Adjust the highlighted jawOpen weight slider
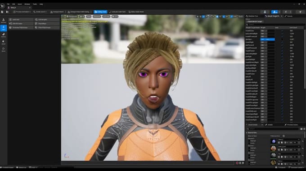This screenshot has width=306, height=171. [x=267, y=39]
